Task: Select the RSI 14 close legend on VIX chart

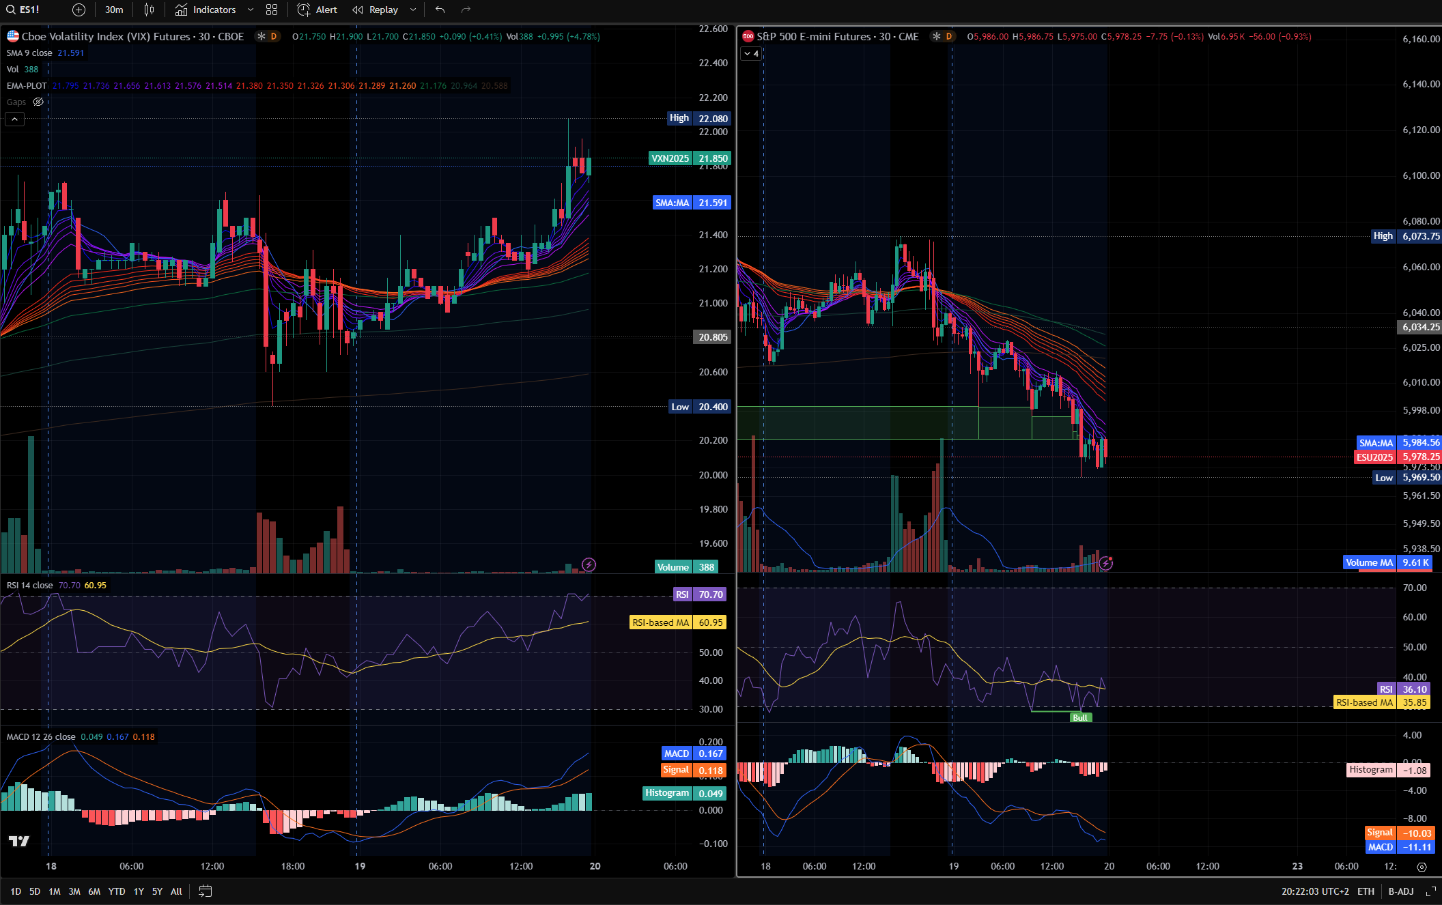Action: click(29, 585)
